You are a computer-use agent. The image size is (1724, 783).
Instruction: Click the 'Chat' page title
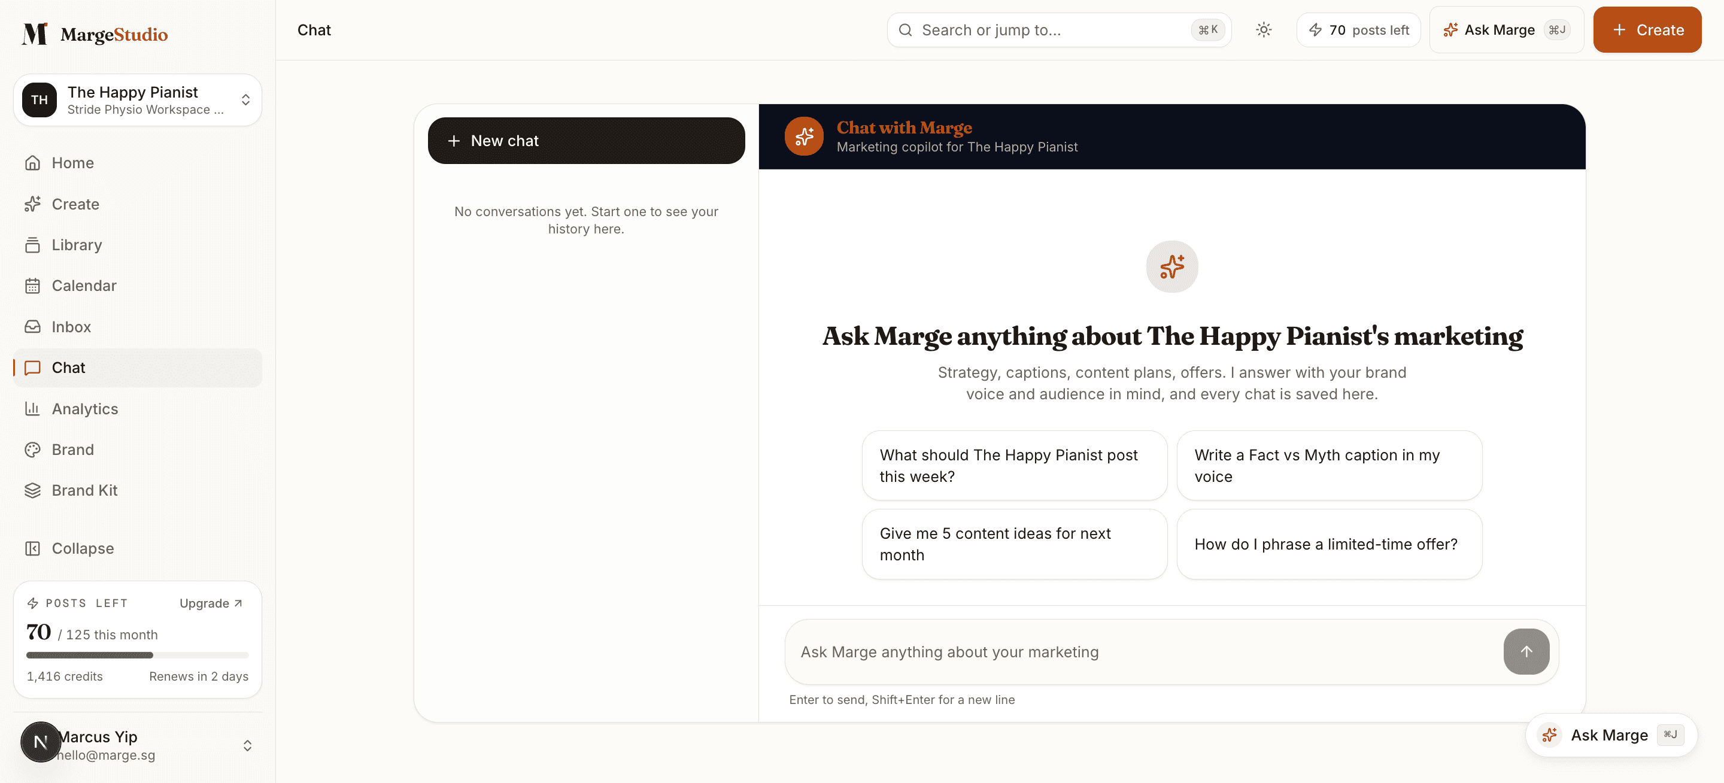314,30
